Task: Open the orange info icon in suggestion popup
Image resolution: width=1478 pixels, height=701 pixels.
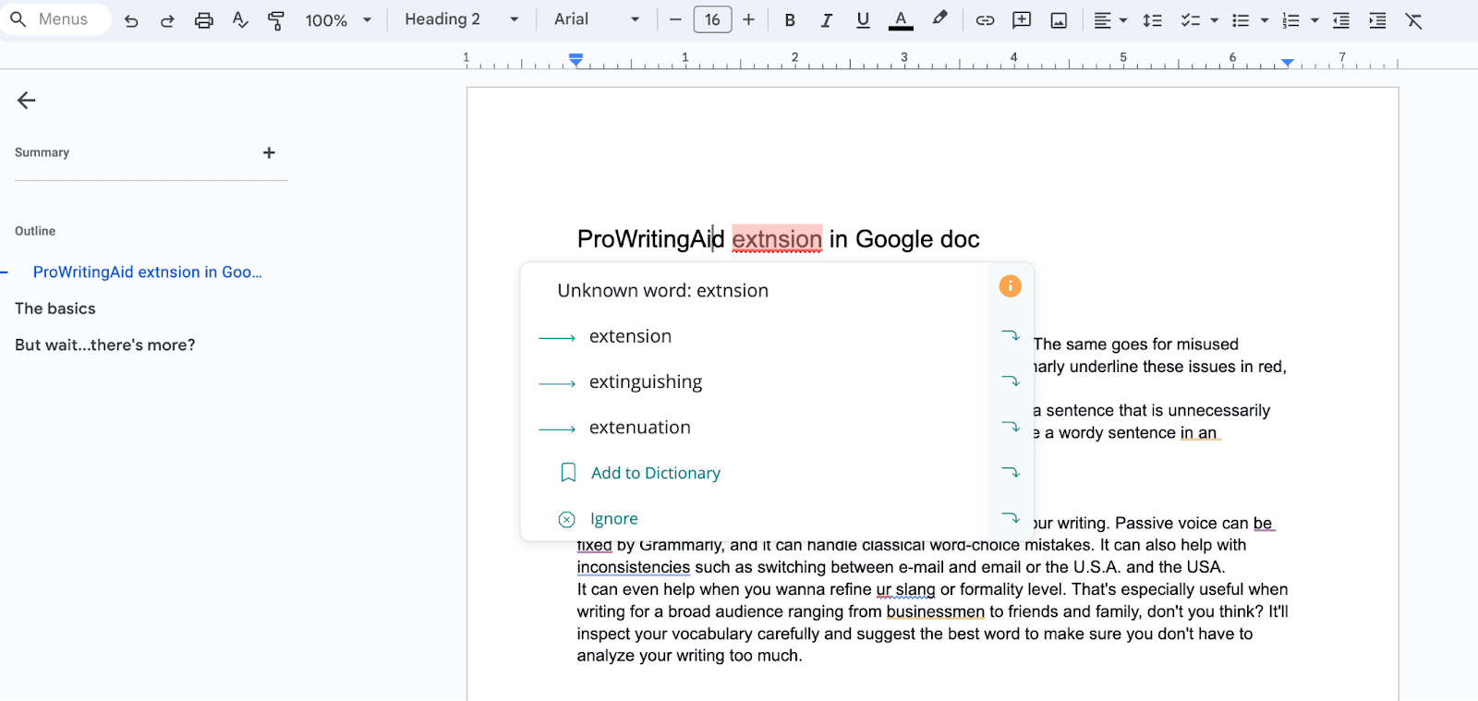Action: click(x=1011, y=286)
